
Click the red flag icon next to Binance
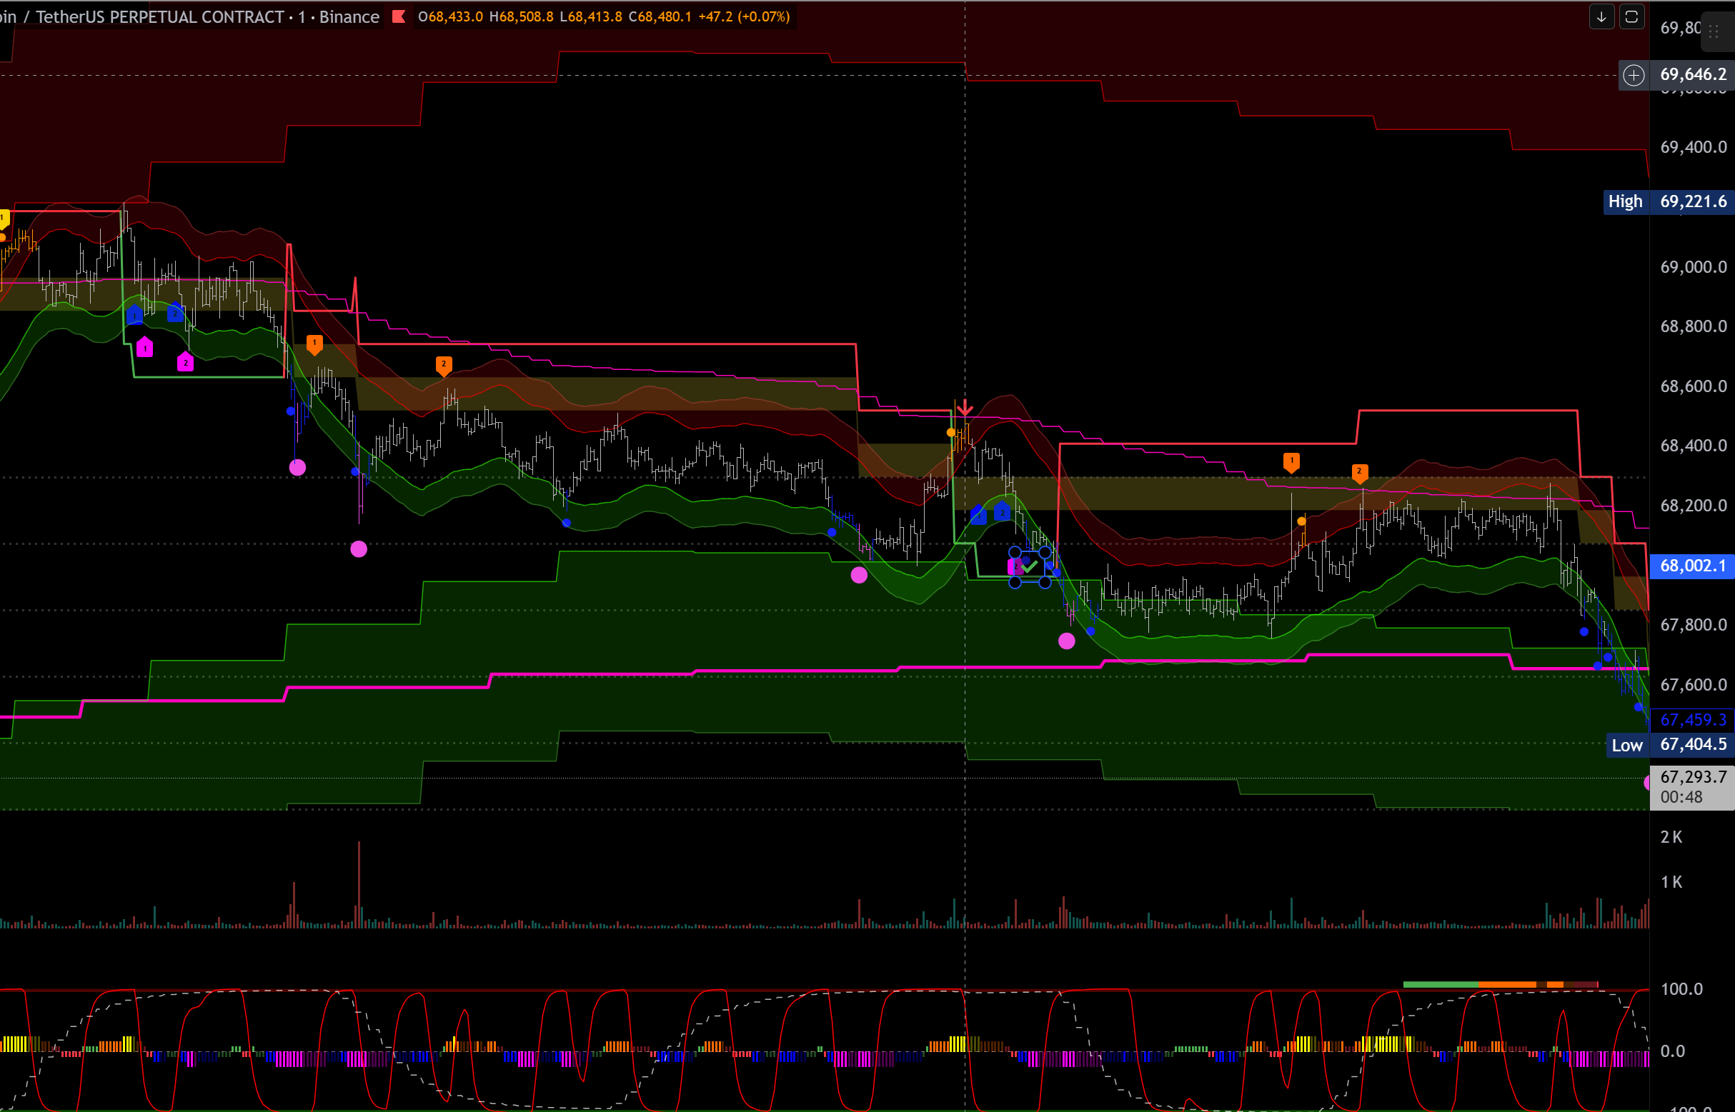pyautogui.click(x=398, y=16)
